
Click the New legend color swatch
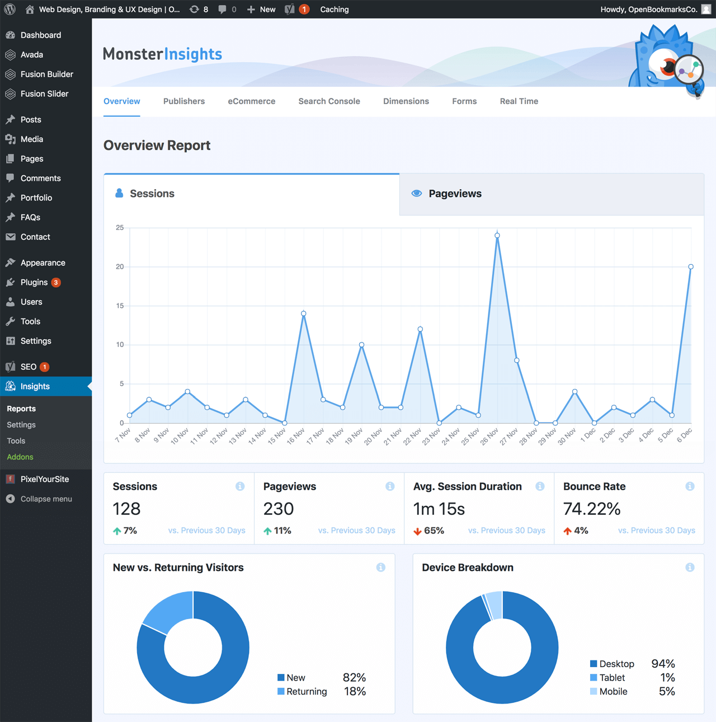tap(281, 677)
